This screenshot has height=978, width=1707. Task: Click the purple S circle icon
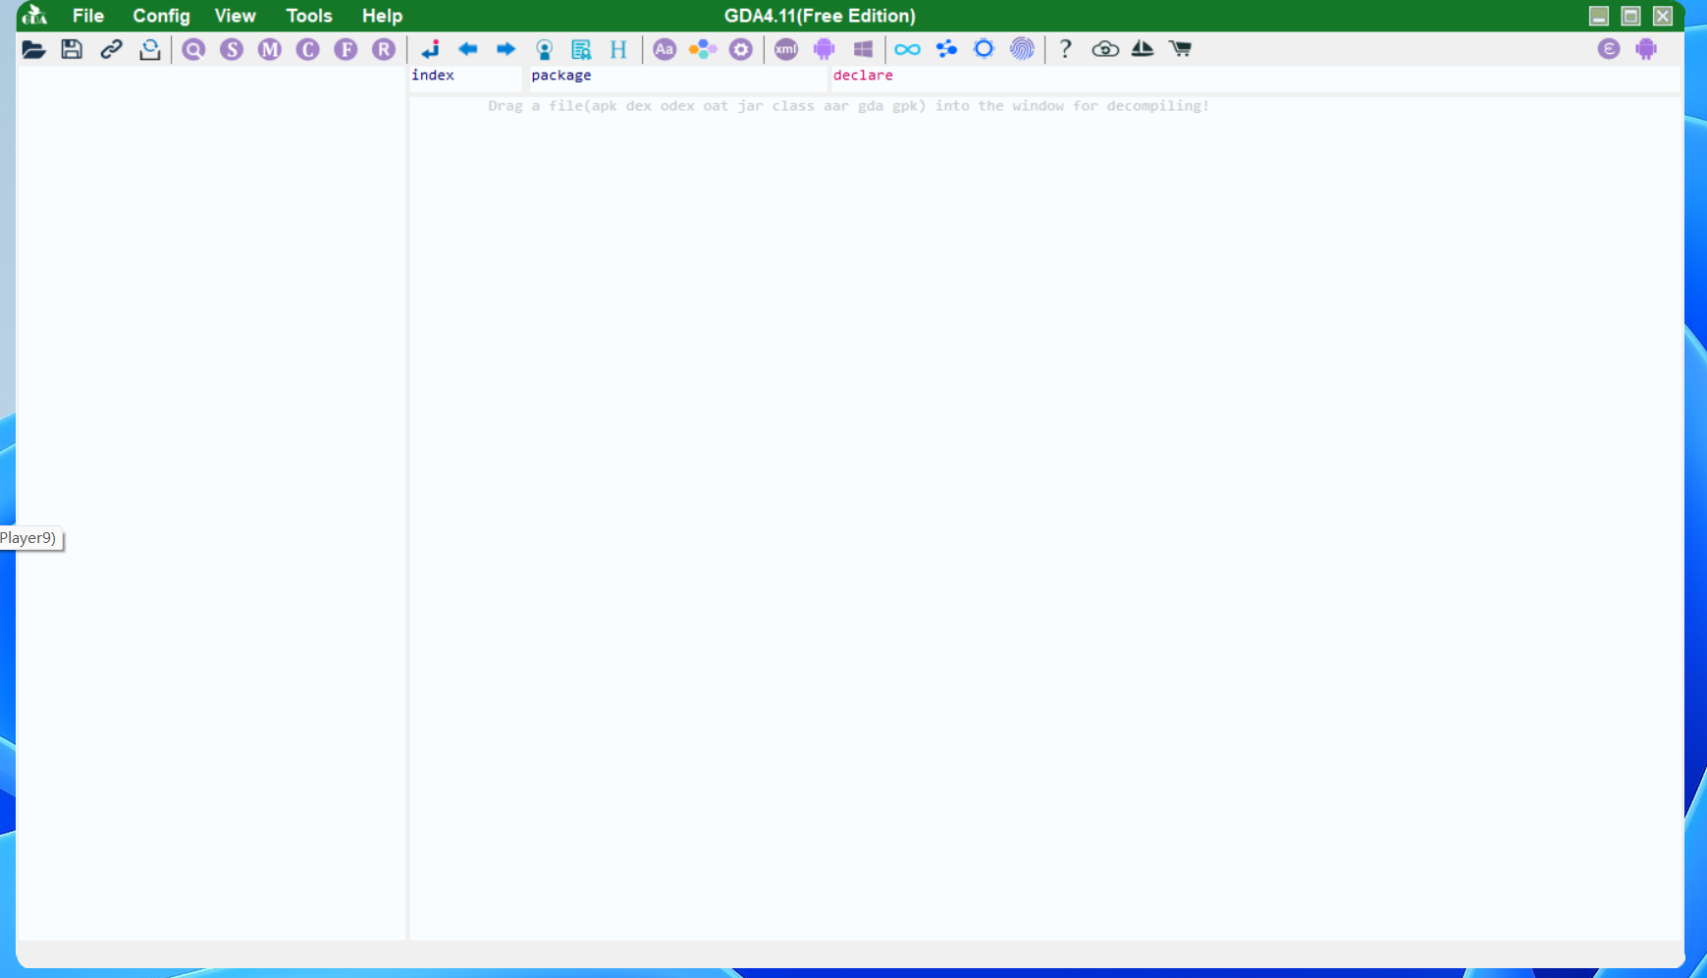[232, 49]
